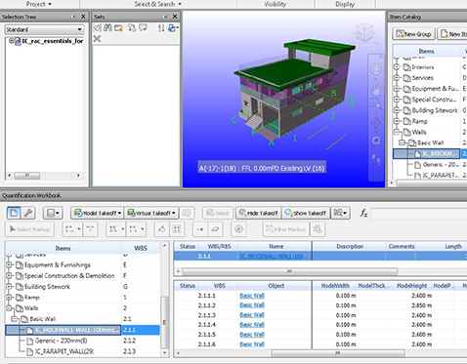467x364 pixels.
Task: Expand IC_rac_essentials file in Selection Tree
Action: pos(11,41)
